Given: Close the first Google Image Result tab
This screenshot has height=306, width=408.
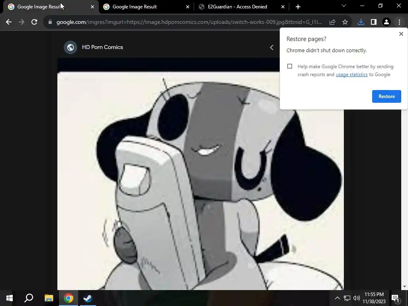Looking at the screenshot, I should click(92, 7).
